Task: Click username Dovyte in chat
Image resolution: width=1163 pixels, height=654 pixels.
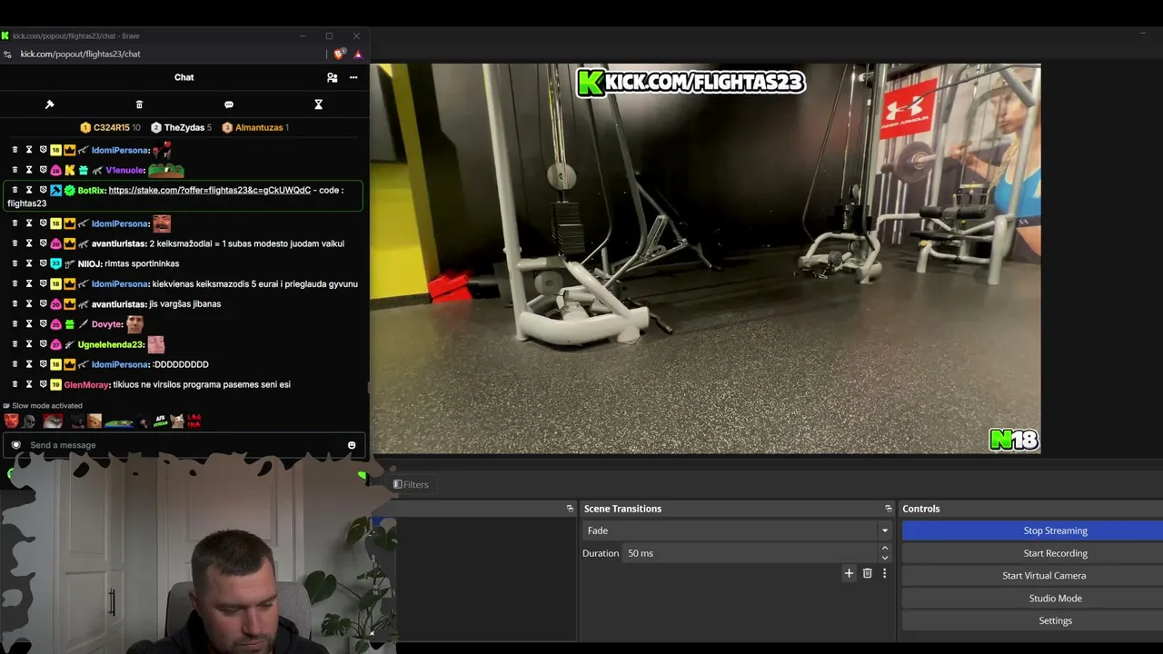Action: pyautogui.click(x=106, y=324)
